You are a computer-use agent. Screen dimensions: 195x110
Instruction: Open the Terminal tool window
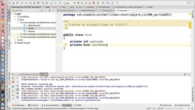point(33,105)
